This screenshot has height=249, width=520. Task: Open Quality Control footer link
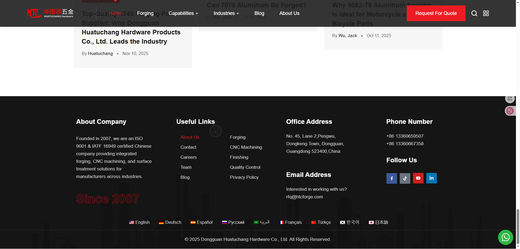[245, 167]
